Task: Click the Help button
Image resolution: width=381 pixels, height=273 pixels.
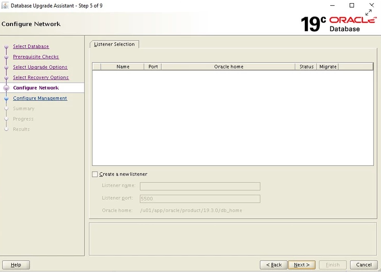Action: point(16,265)
